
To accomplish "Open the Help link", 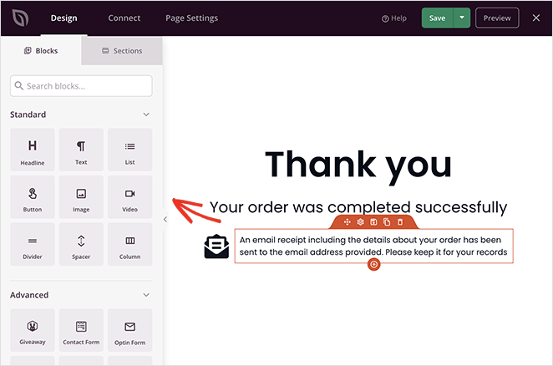I will tap(394, 18).
